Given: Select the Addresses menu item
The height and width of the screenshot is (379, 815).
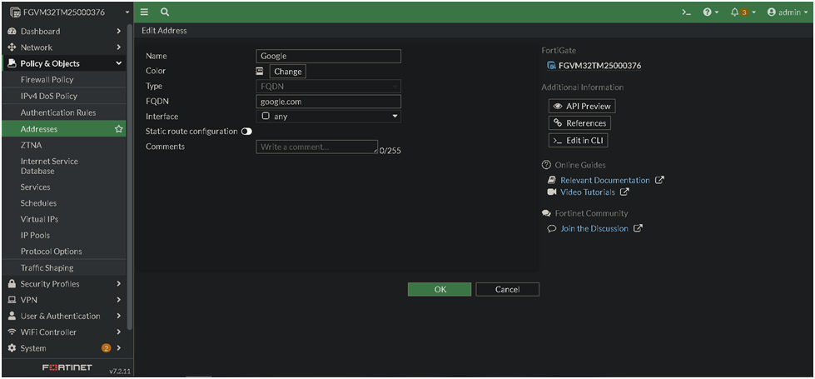Looking at the screenshot, I should (x=64, y=129).
